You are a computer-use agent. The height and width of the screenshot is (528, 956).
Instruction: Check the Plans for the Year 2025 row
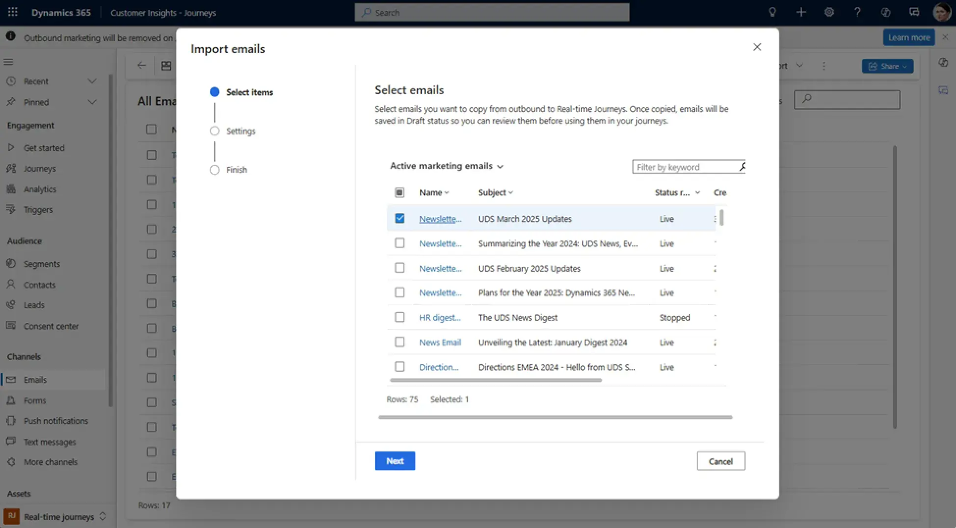pyautogui.click(x=399, y=292)
